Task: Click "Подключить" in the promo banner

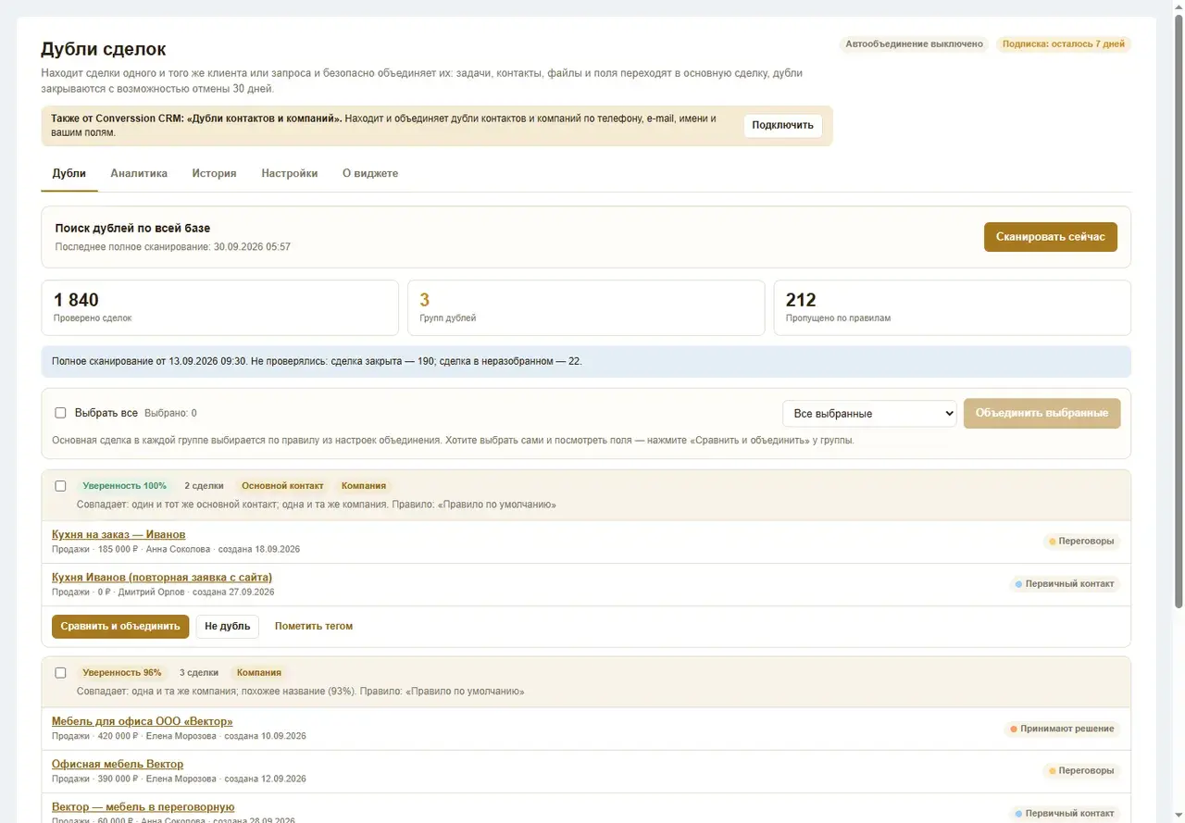Action: coord(783,126)
